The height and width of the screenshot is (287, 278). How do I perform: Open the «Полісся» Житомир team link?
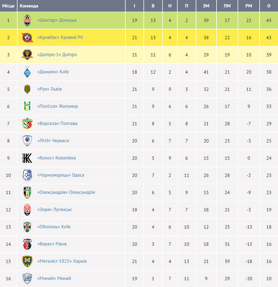click(58, 106)
